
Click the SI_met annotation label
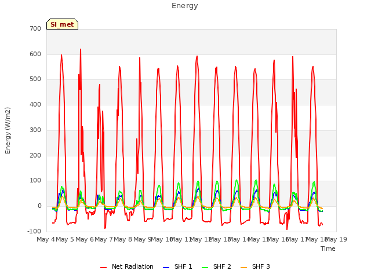point(62,24)
